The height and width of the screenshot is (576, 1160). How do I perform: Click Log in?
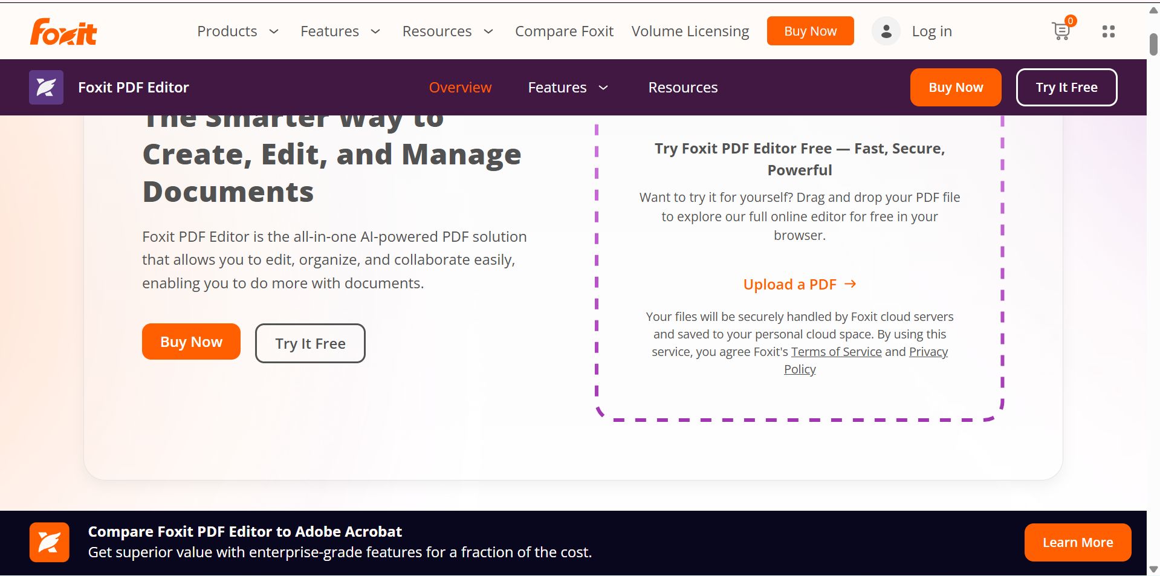[x=932, y=31]
